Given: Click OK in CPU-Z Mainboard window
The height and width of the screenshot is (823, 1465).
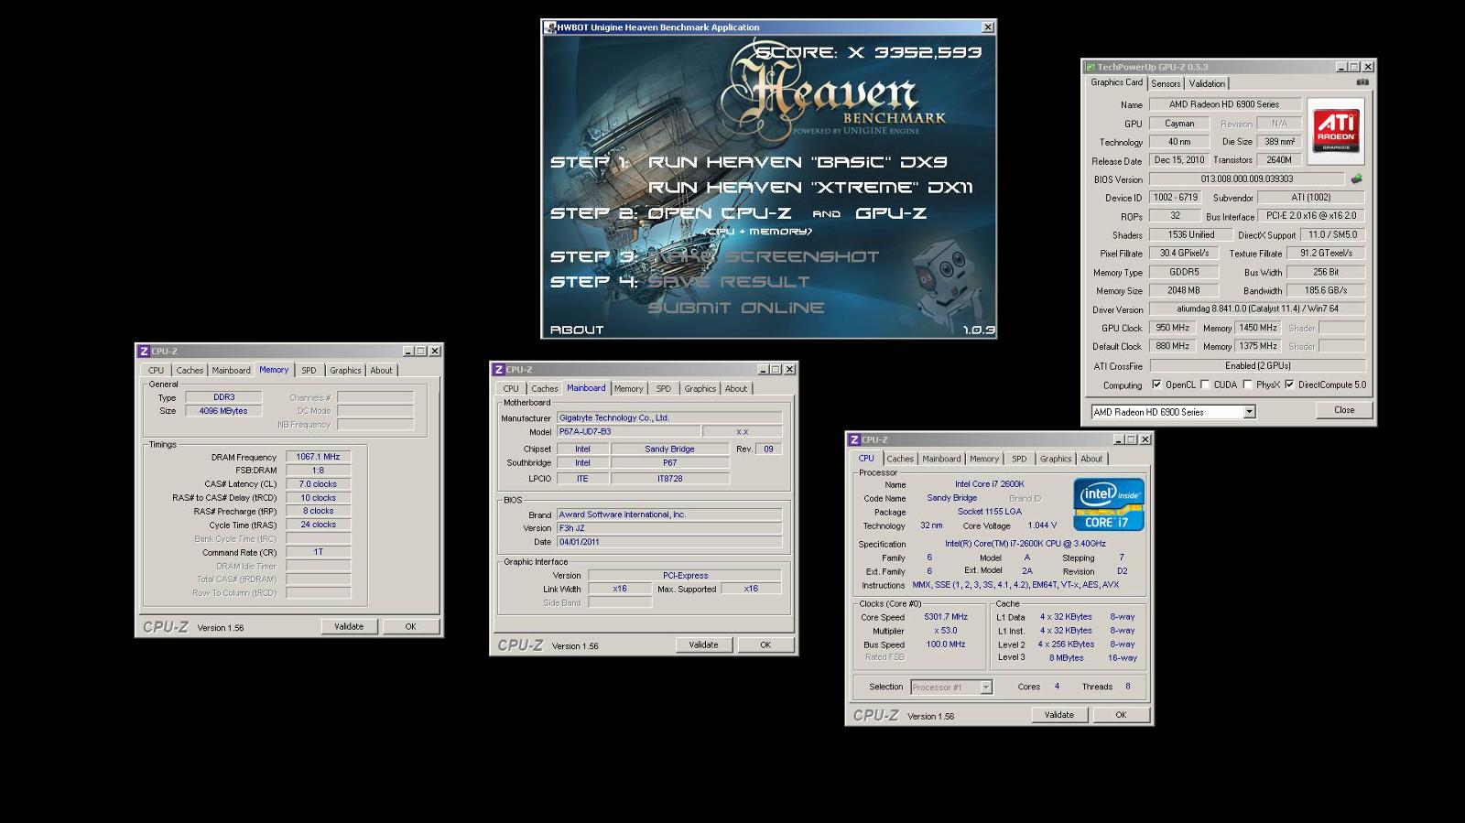Looking at the screenshot, I should tap(765, 645).
